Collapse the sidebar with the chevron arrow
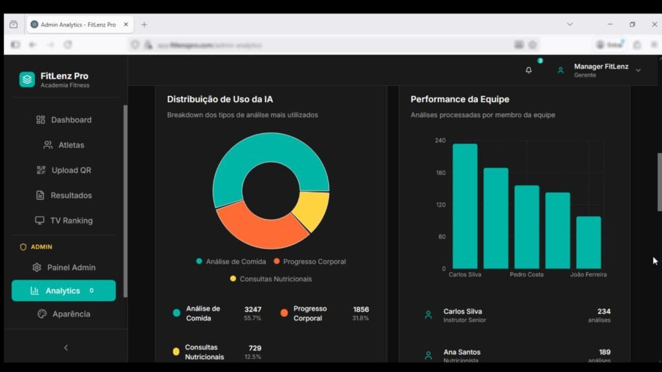Viewport: 662px width, 372px height. [x=65, y=347]
